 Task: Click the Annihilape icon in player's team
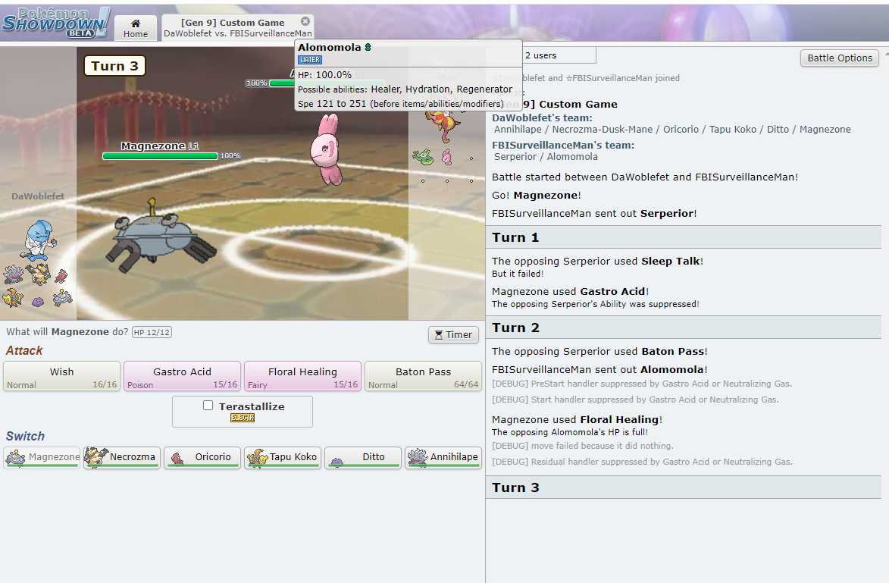pyautogui.click(x=13, y=275)
